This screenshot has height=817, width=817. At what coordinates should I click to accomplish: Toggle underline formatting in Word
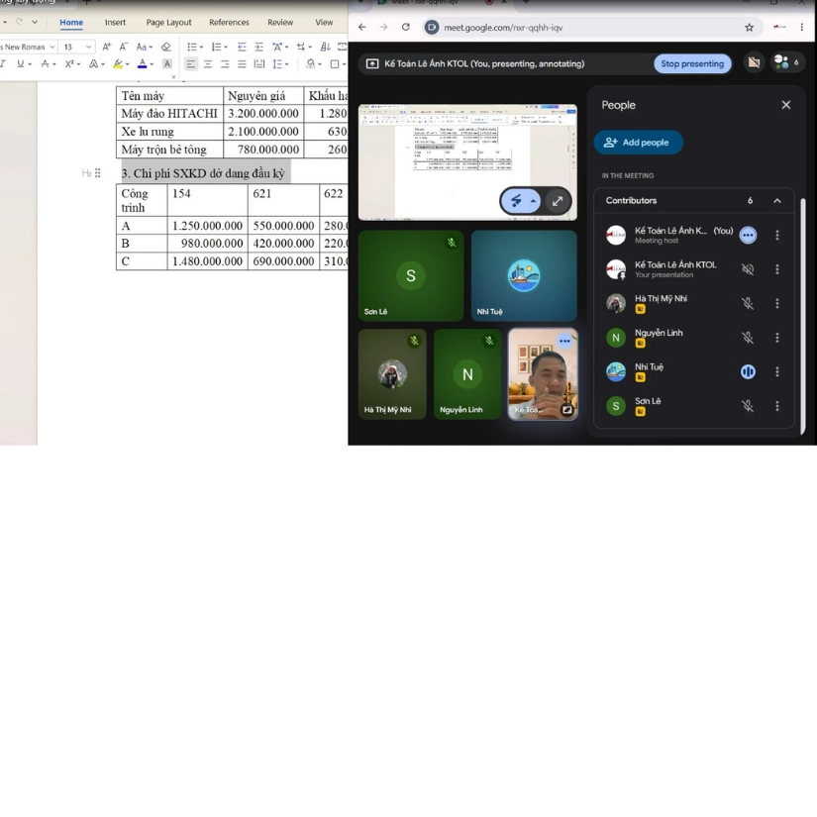tap(21, 63)
